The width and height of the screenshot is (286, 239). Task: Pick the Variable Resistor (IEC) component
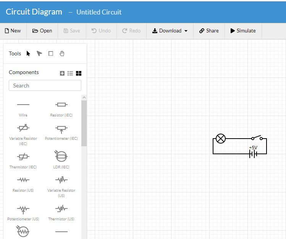point(23,134)
